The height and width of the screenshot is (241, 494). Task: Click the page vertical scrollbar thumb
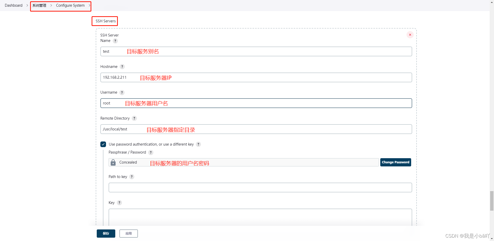tap(492, 201)
